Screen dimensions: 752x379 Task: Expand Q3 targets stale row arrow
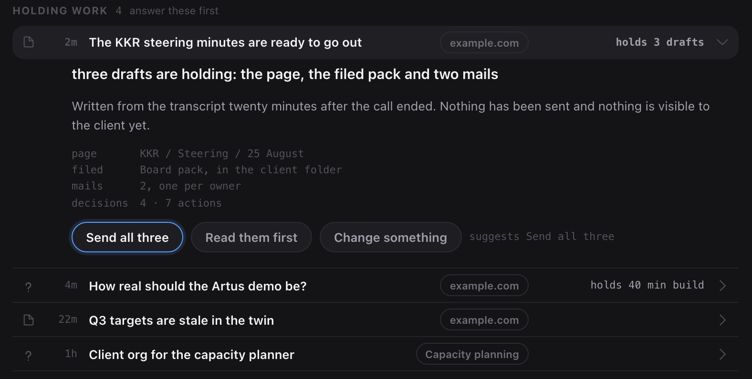point(722,320)
